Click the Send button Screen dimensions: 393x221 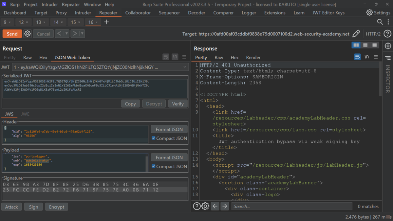[12, 34]
